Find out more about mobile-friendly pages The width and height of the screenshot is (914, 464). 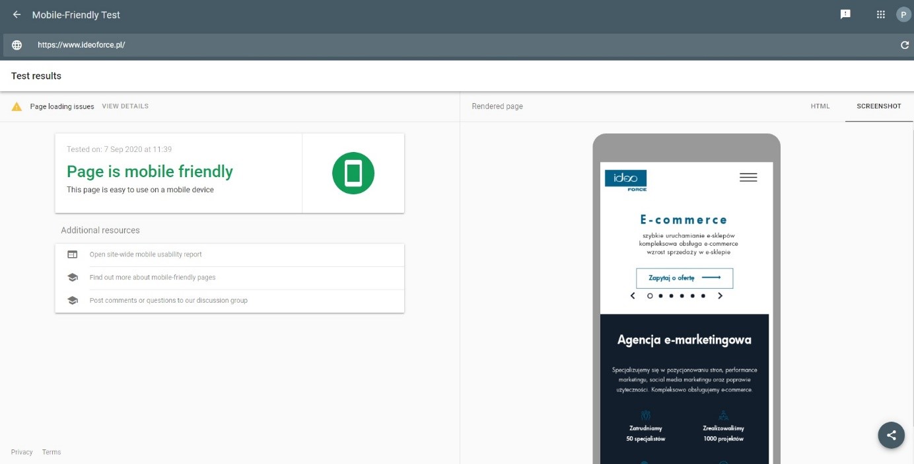click(x=153, y=278)
